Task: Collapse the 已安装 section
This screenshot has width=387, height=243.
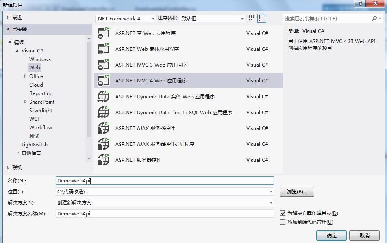Action: (7, 29)
